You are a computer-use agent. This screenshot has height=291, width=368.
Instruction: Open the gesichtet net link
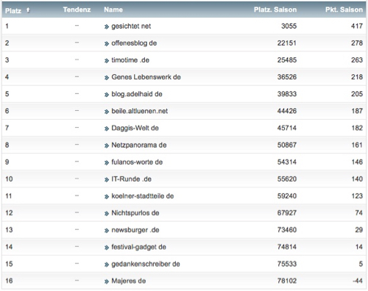(x=131, y=26)
